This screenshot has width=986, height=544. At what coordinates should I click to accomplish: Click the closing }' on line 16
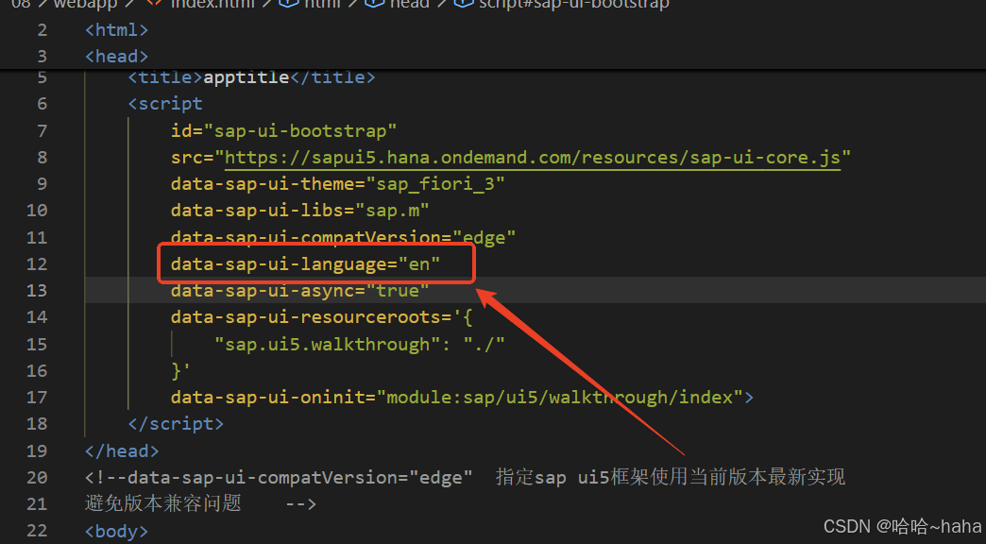click(x=180, y=371)
